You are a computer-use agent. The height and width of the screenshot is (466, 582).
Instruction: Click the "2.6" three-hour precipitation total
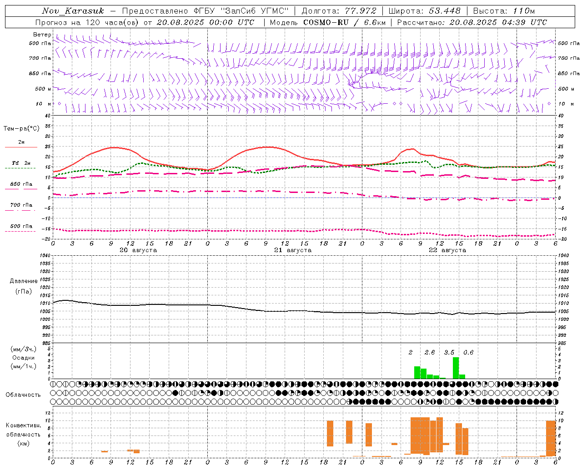430,352
